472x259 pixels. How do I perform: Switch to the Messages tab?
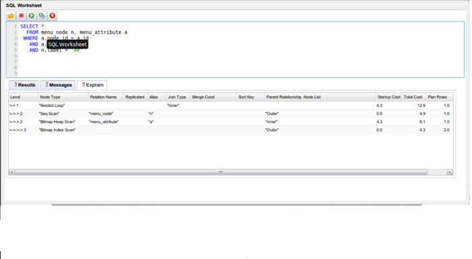click(x=58, y=85)
